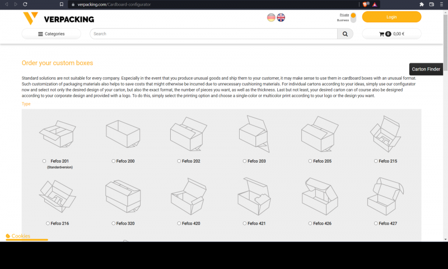The width and height of the screenshot is (448, 269).
Task: Select the Fefco 426 radio button
Action: click(x=310, y=223)
